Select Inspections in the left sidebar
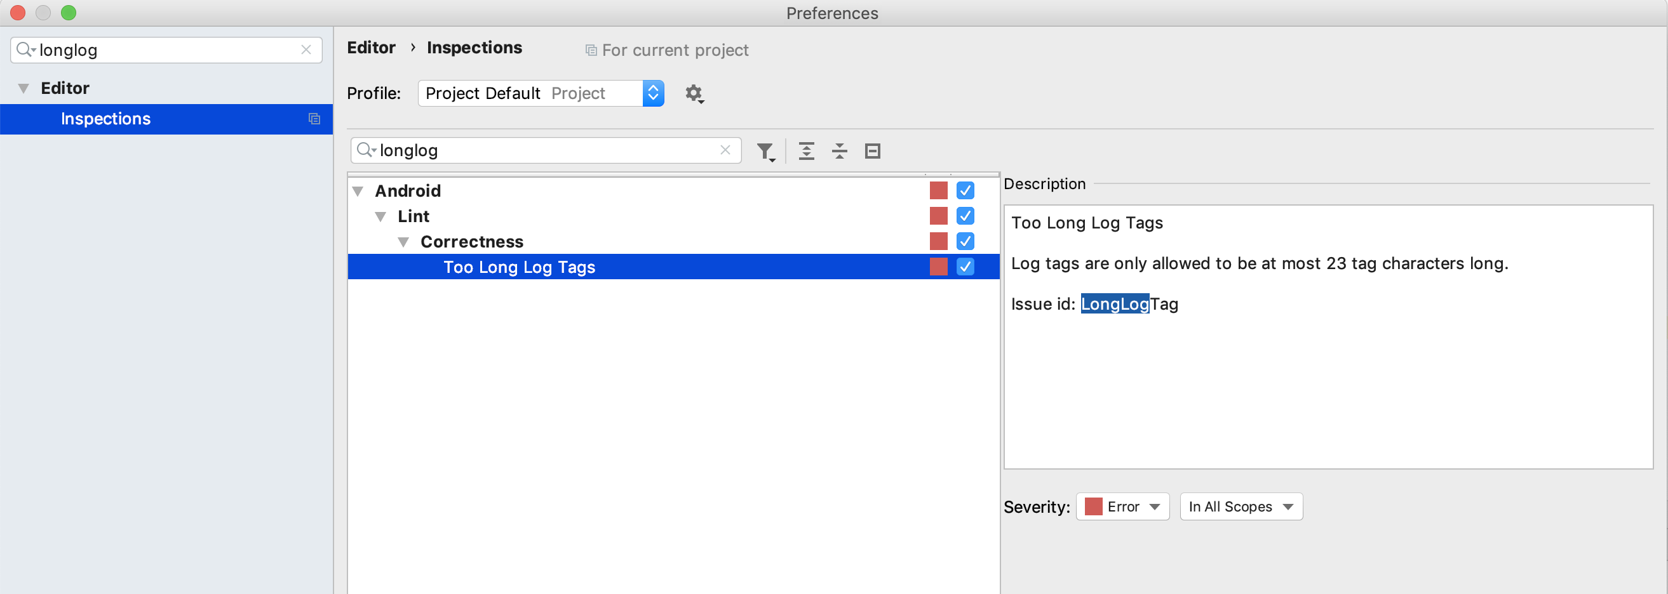 tap(105, 119)
